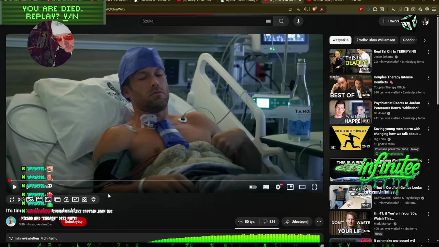Switch to the DJ Stereossauro browser tab
This screenshot has height=247, width=439.
click(238, 1)
